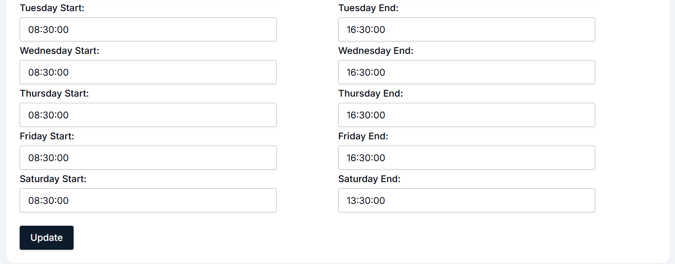Click the Tuesday Start time field
Screen dimensions: 675x264
(x=148, y=29)
